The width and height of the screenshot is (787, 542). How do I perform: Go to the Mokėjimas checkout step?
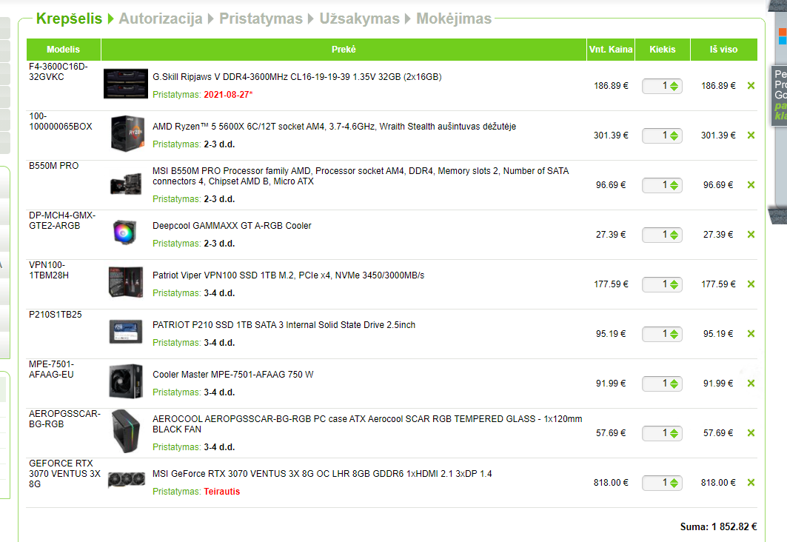[454, 19]
